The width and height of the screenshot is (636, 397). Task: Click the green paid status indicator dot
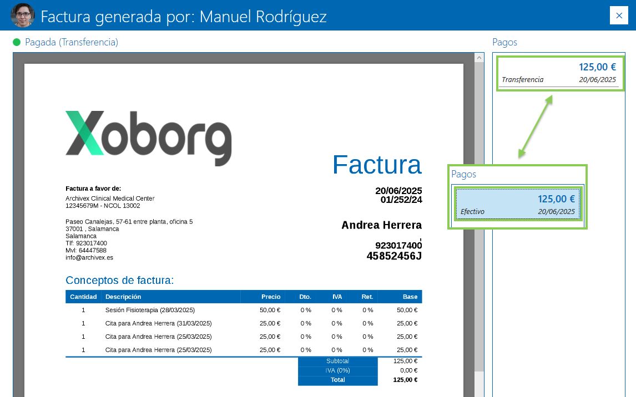[x=17, y=42]
